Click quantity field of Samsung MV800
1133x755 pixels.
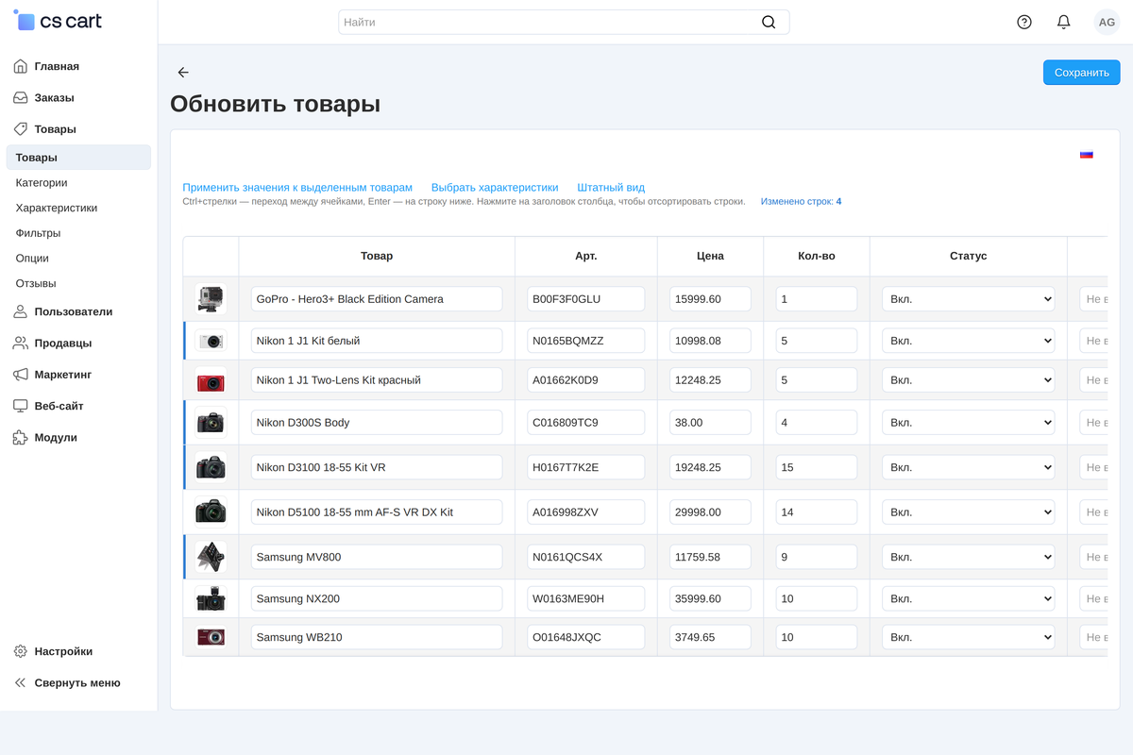click(x=817, y=557)
